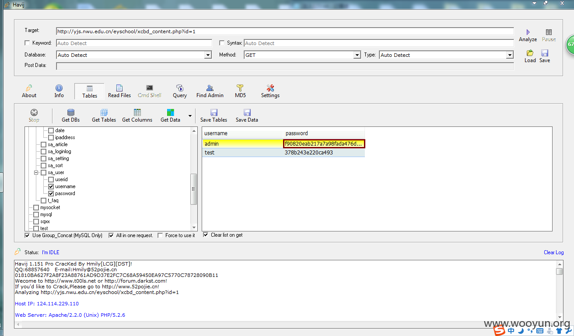Image resolution: width=574 pixels, height=336 pixels.
Task: Click the Keyword input field
Action: (134, 43)
